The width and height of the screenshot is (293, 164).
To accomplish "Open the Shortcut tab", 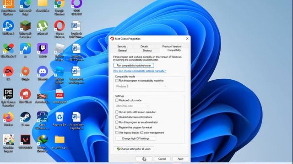I will coord(147,51).
